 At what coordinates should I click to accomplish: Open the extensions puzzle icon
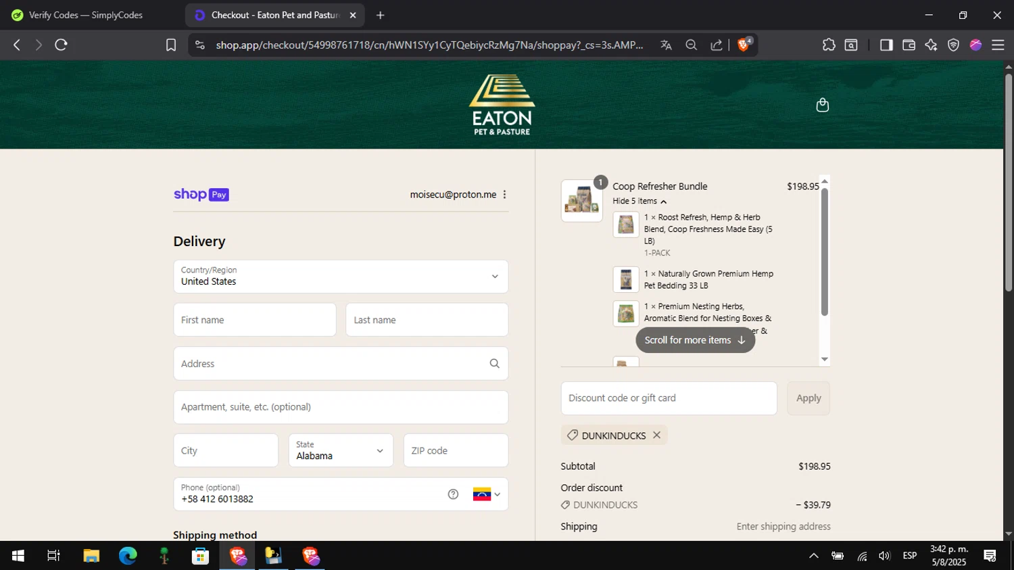tap(829, 45)
